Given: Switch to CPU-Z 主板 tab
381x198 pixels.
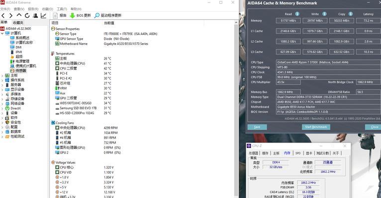Looking at the screenshot, I should pyautogui.click(x=276, y=153).
